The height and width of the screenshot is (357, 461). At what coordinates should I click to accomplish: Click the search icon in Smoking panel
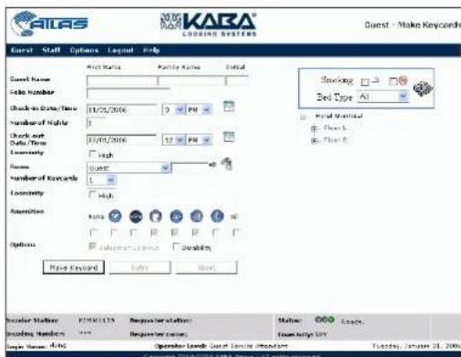pos(423,88)
